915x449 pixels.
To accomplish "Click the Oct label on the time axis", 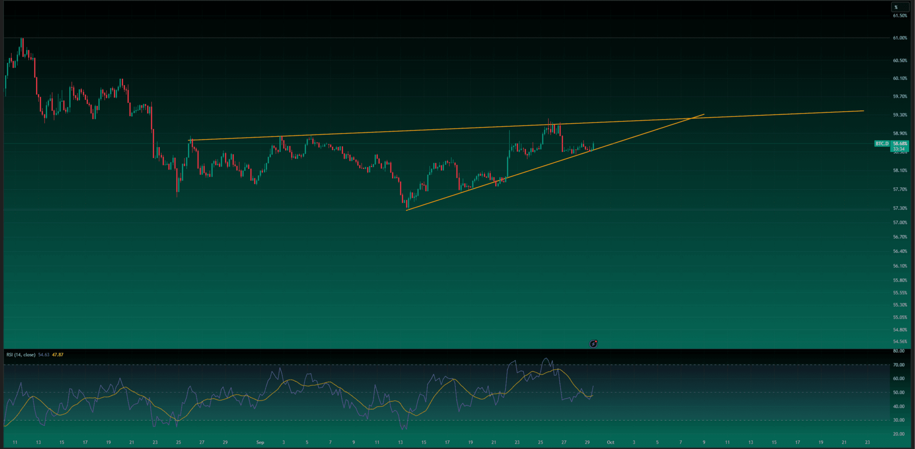I will (610, 442).
